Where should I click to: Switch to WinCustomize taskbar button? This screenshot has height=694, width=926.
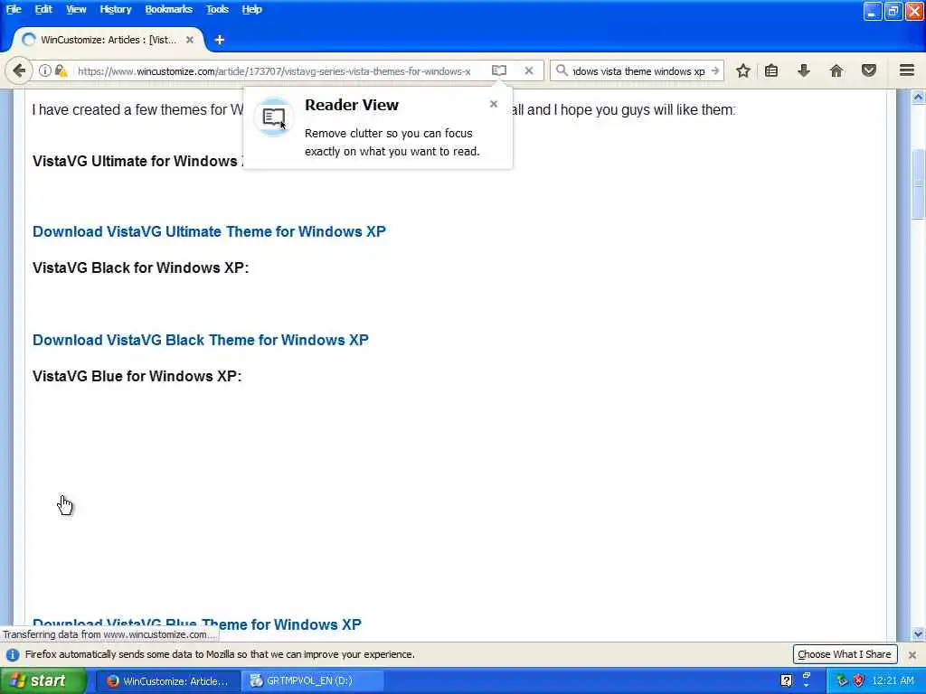(167, 681)
